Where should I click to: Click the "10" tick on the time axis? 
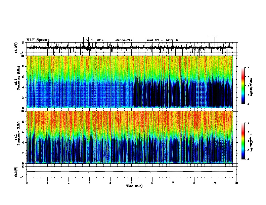click(x=236, y=183)
